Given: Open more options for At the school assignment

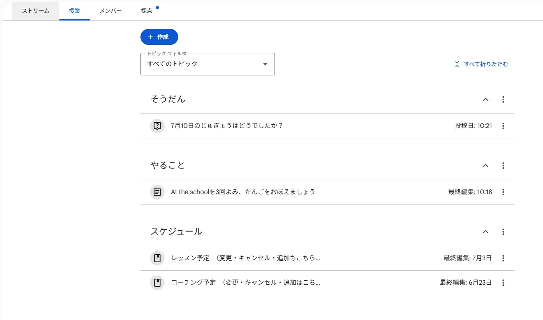Looking at the screenshot, I should (503, 192).
